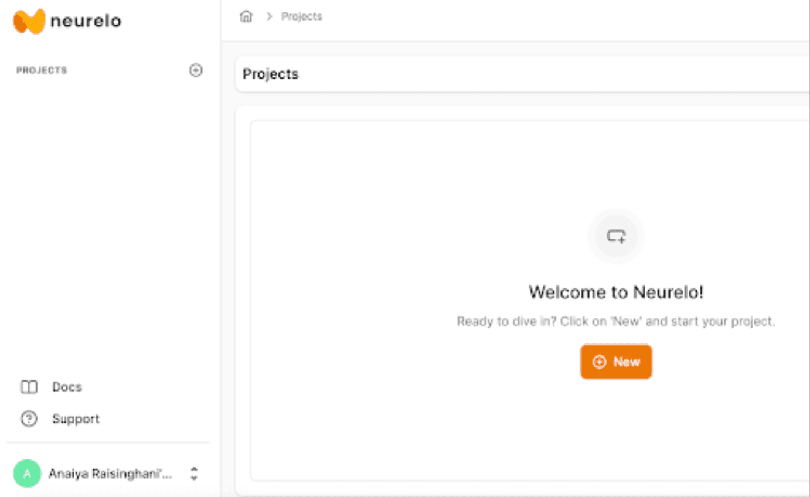Click the green 'A' account avatar
The image size is (810, 497).
27,474
